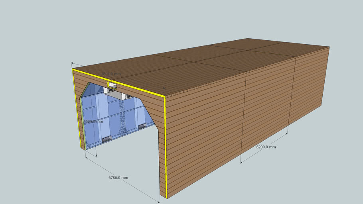The image size is (363, 204).
Task: Click the arrow endpoint at the roof's left corner
Action: (72, 63)
